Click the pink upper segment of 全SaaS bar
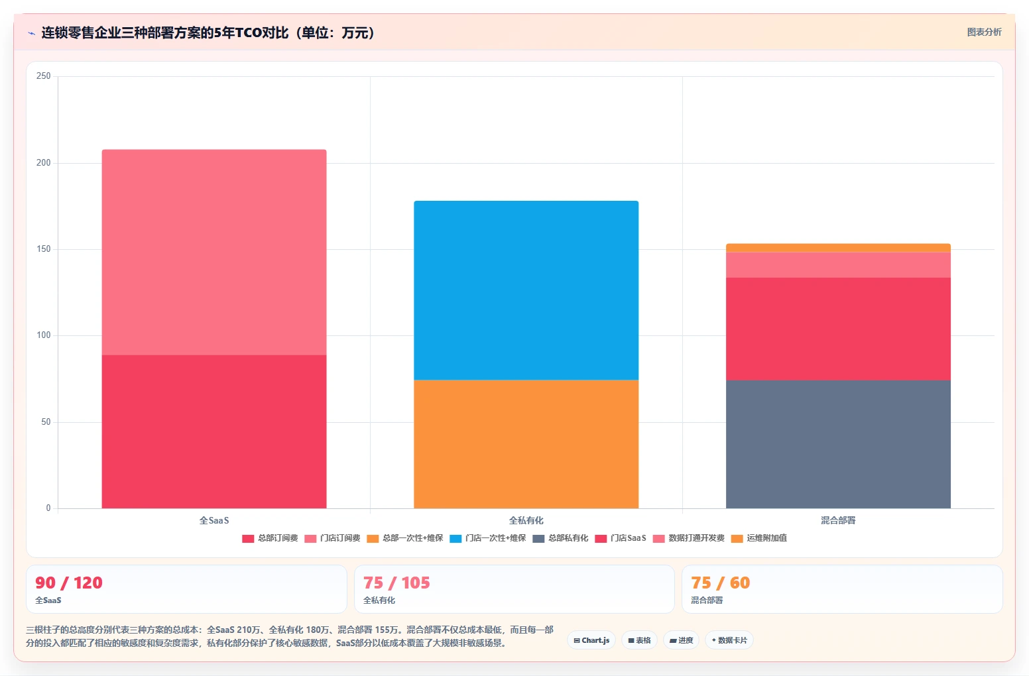Image resolution: width=1029 pixels, height=676 pixels. pyautogui.click(x=214, y=253)
